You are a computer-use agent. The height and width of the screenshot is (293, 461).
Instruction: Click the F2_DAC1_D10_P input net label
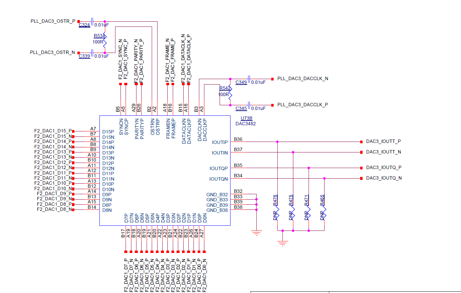pos(53,183)
